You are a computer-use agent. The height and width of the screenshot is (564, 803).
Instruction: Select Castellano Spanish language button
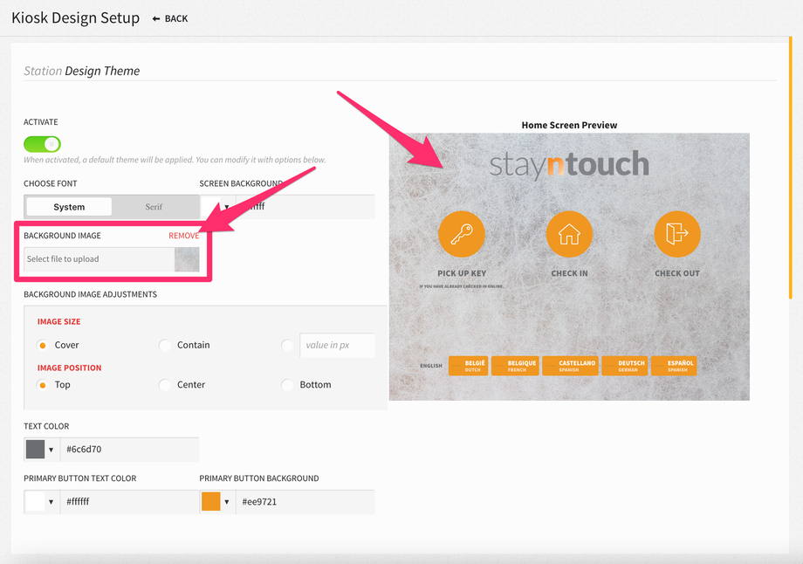[x=570, y=366]
